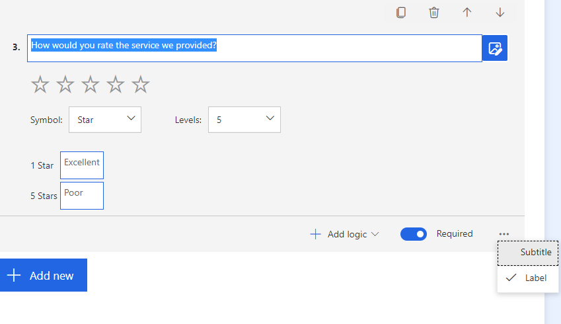Toggle the Required switch off

tap(413, 234)
